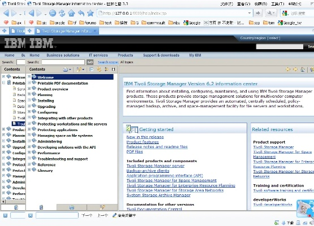
Task: Click the home icon in topic pane toolbar
Action: tap(303, 69)
